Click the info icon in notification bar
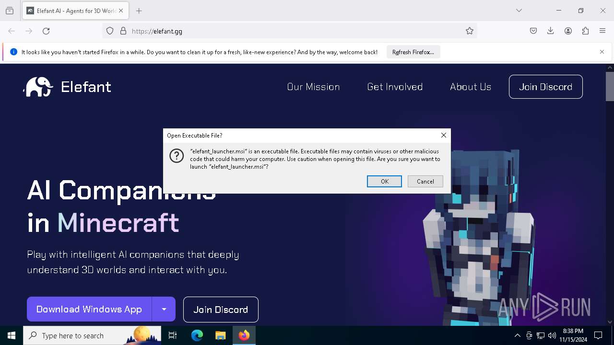 coord(13,52)
